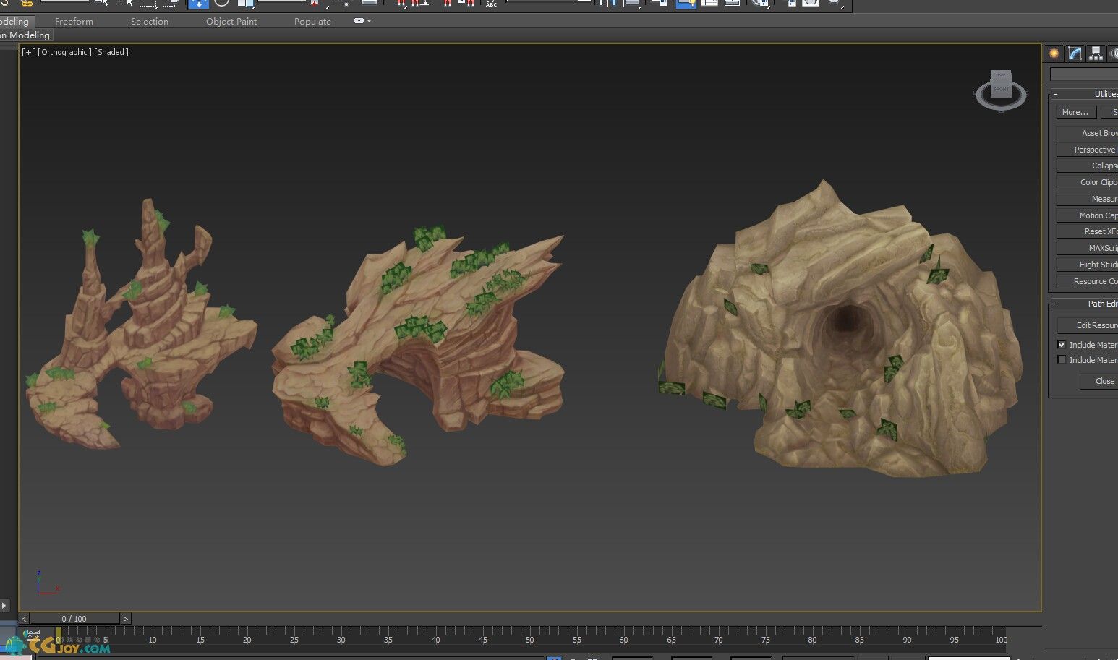
Task: Click the Edit Resources button
Action: (x=1088, y=325)
